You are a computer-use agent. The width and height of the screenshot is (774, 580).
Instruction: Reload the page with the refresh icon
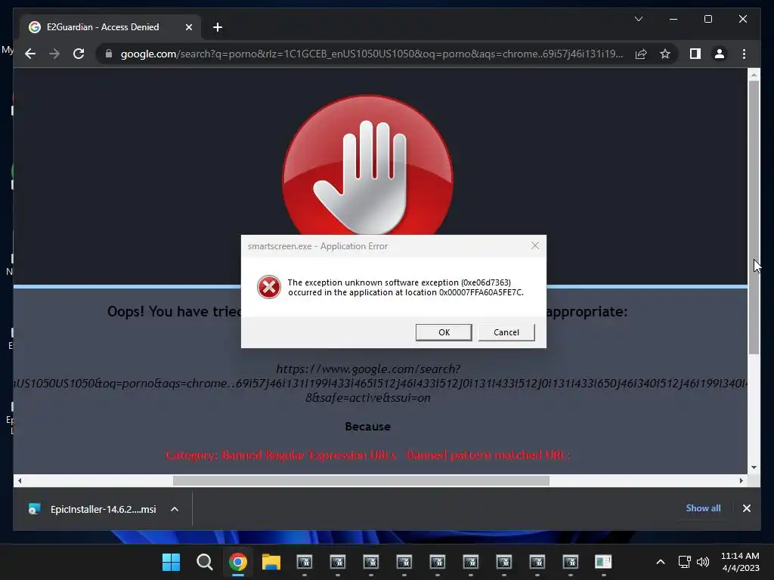(x=79, y=54)
